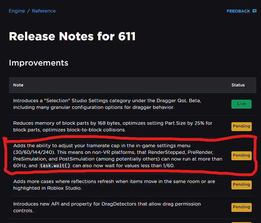
Task: Click the Note column header
Action: [18, 85]
